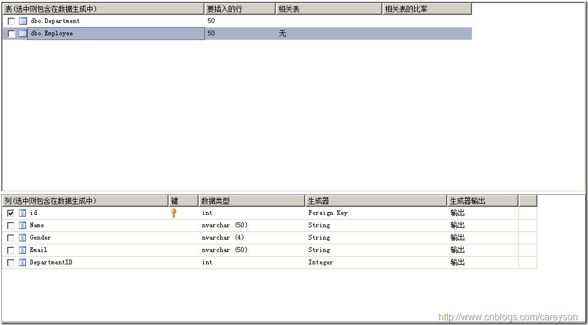Check the dbo.Employee table checkbox
The width and height of the screenshot is (588, 325).
pos(11,34)
